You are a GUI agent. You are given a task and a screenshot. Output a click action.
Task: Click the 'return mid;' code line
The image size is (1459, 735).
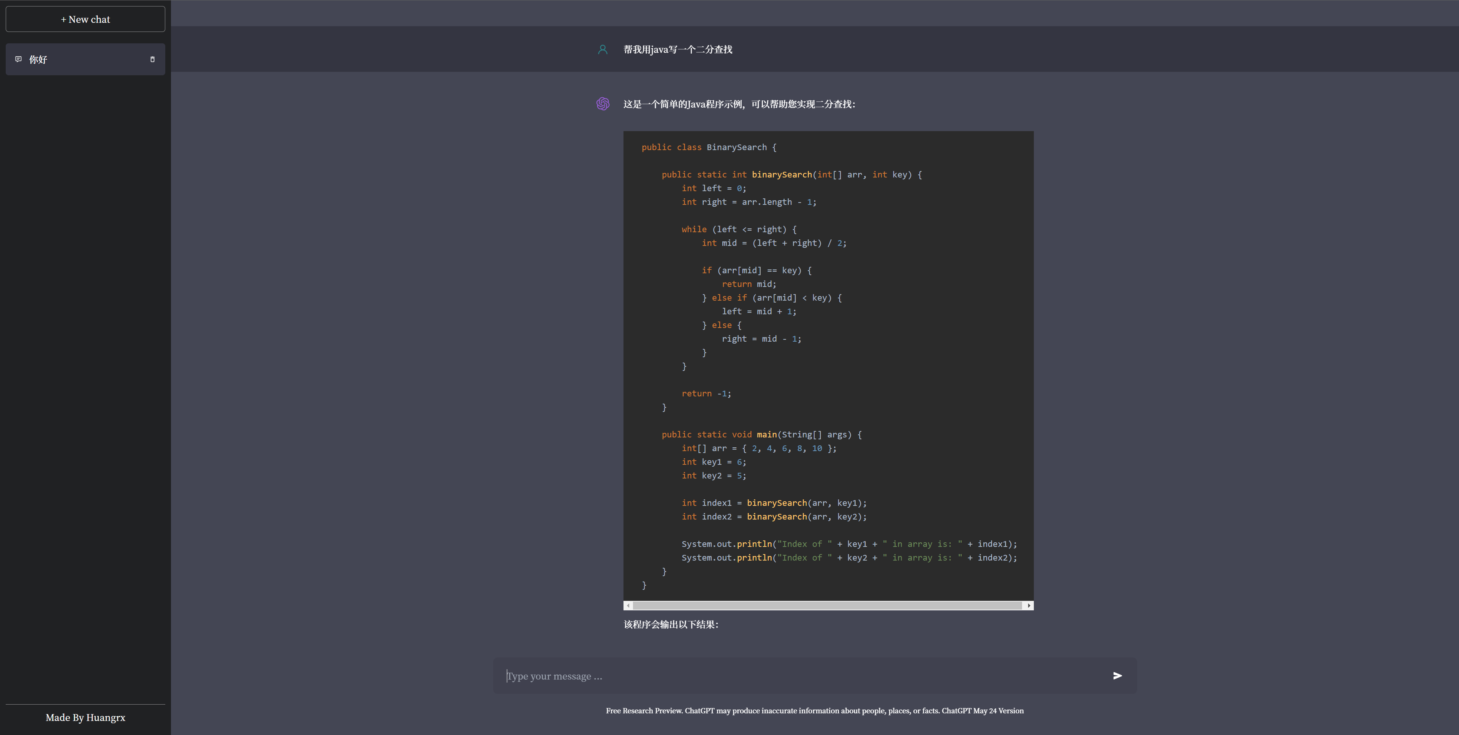[x=749, y=284]
